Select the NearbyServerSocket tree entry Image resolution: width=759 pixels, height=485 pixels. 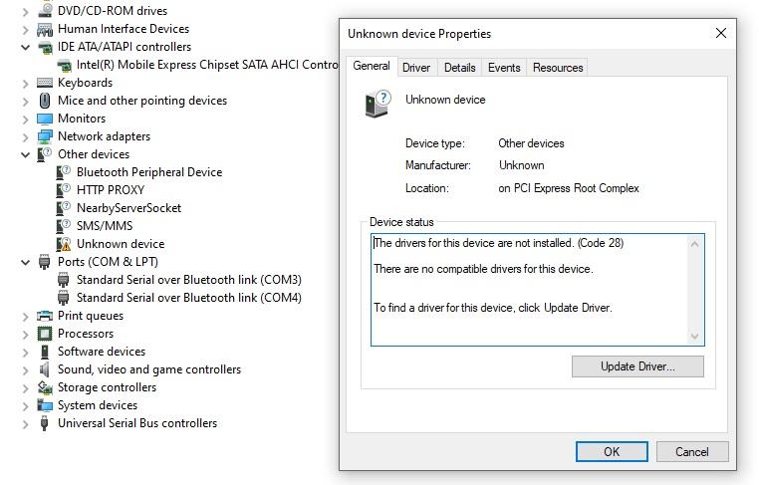120,208
